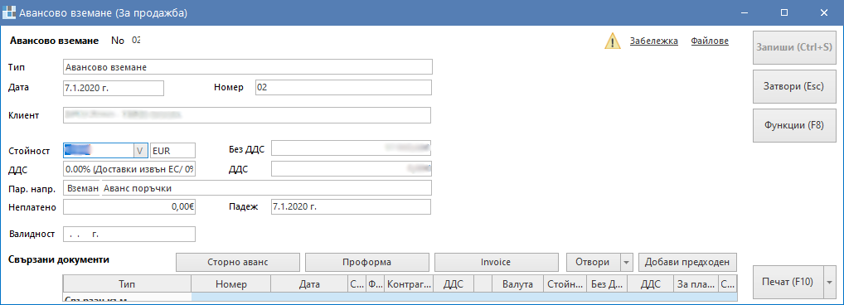The image size is (844, 305).
Task: Click the Без Д... column header
Action: pyautogui.click(x=606, y=284)
